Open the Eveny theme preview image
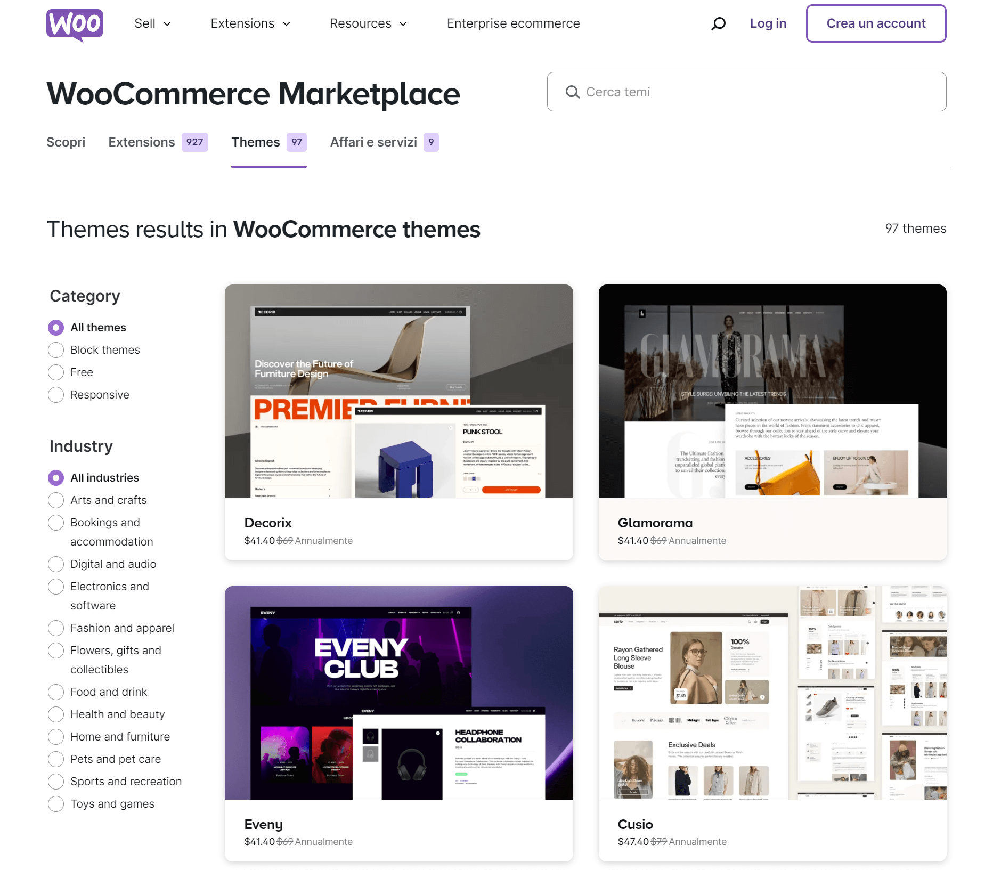 [398, 693]
